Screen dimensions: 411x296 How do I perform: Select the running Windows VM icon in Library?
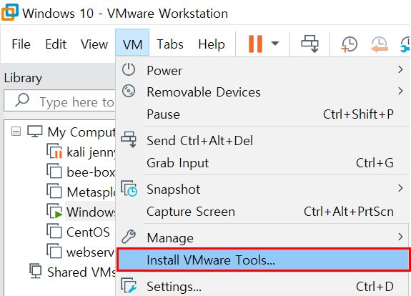(54, 212)
